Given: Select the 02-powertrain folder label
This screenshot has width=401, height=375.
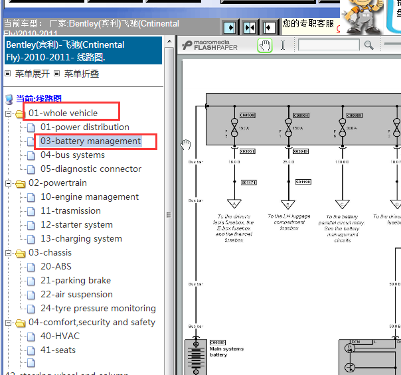Looking at the screenshot, I should click(58, 183).
